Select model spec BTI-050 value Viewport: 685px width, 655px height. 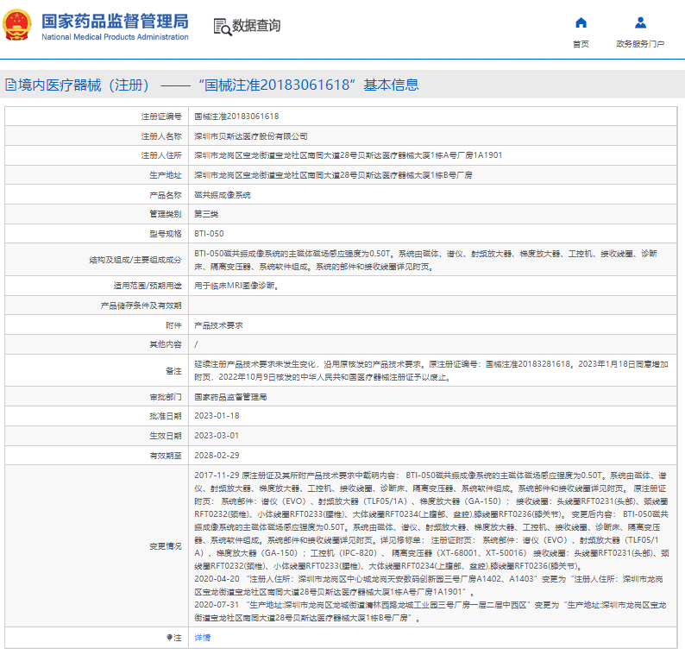[209, 234]
